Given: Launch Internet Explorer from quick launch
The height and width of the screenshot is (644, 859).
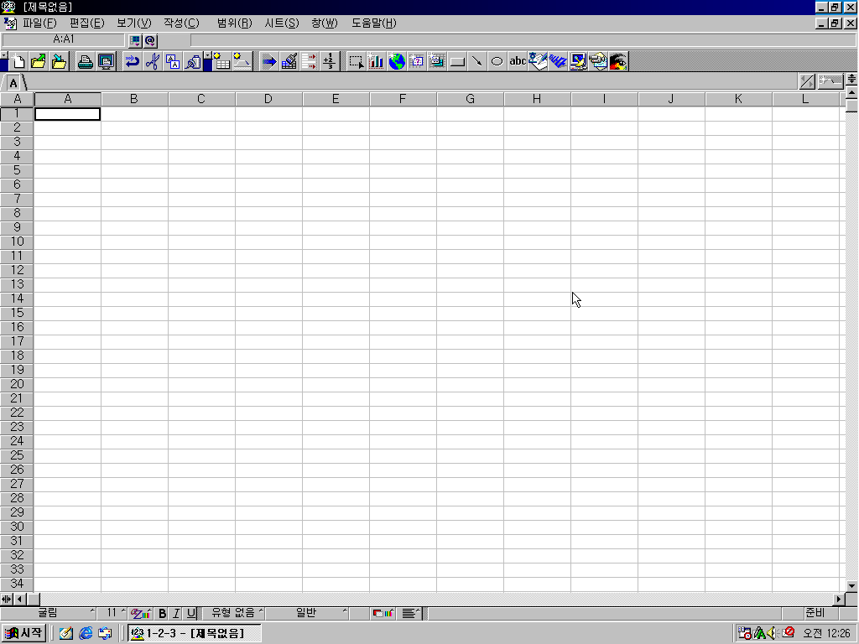Looking at the screenshot, I should point(86,633).
